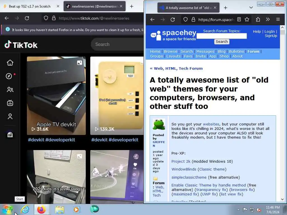Reload the spacehey forum page
The image size is (287, 215).
[173, 20]
